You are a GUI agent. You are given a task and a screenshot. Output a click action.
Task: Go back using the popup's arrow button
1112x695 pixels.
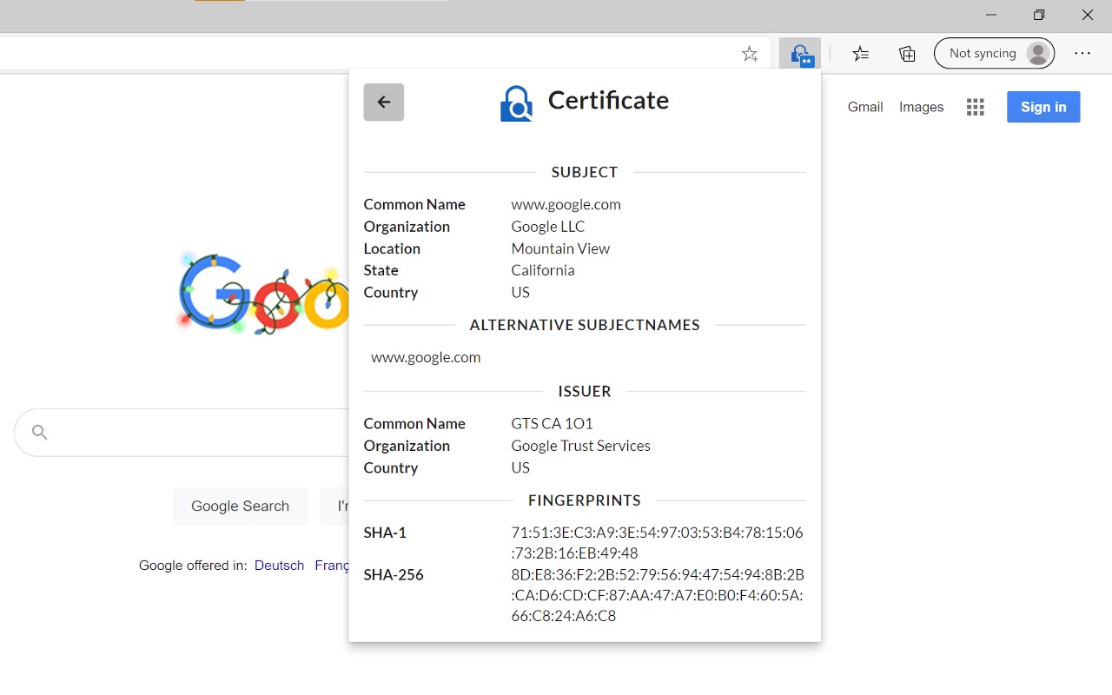(x=384, y=103)
